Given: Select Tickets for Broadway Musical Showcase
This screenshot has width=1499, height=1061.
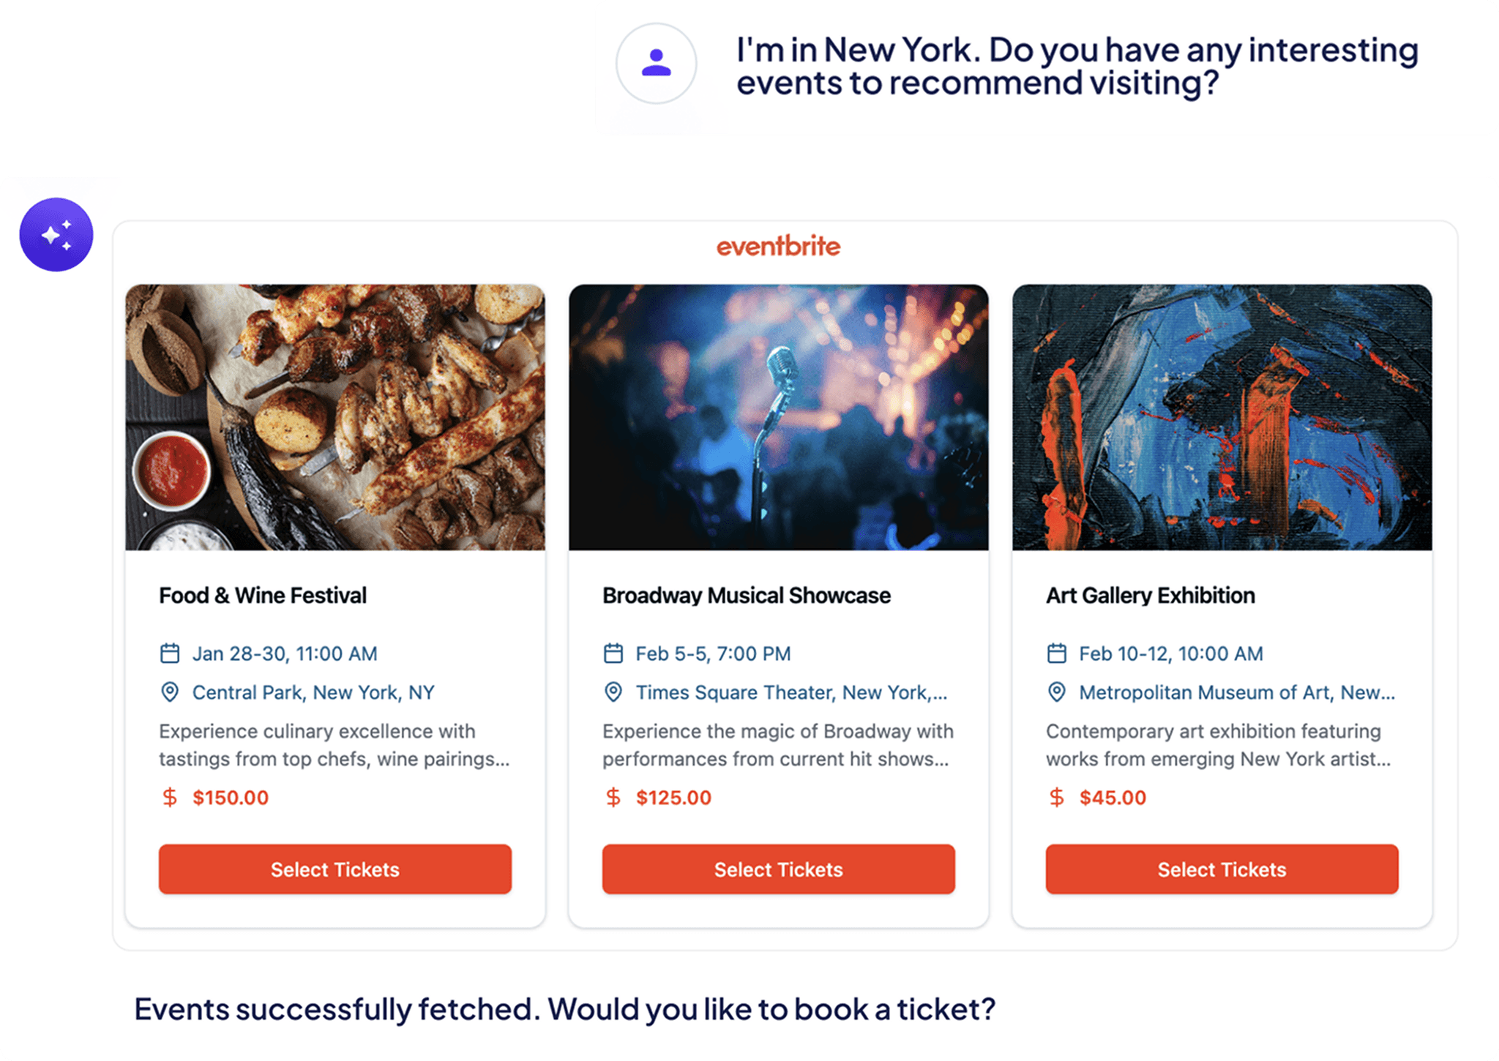Looking at the screenshot, I should (x=779, y=869).
